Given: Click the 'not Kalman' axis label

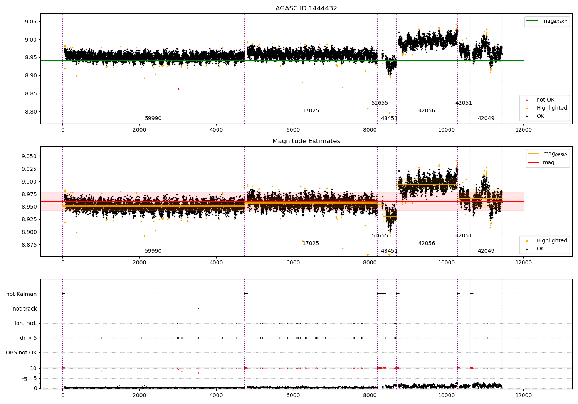Looking at the screenshot, I should coord(22,294).
